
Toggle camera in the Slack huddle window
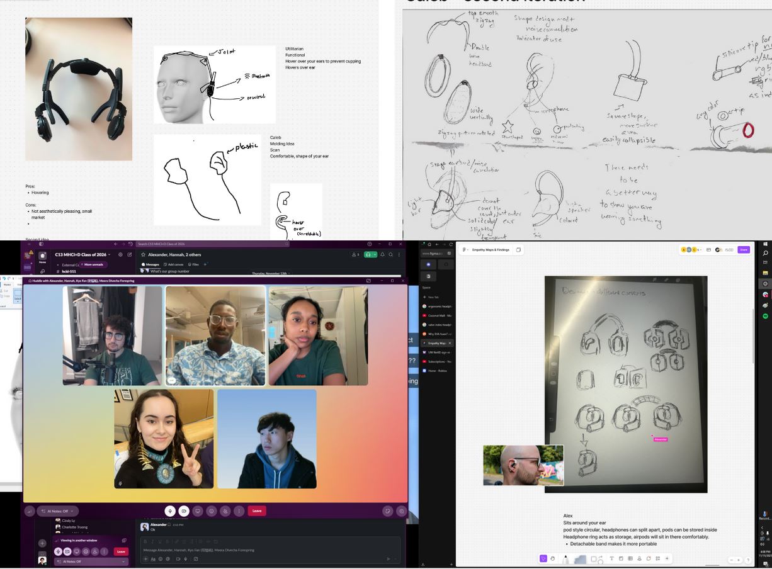(184, 511)
